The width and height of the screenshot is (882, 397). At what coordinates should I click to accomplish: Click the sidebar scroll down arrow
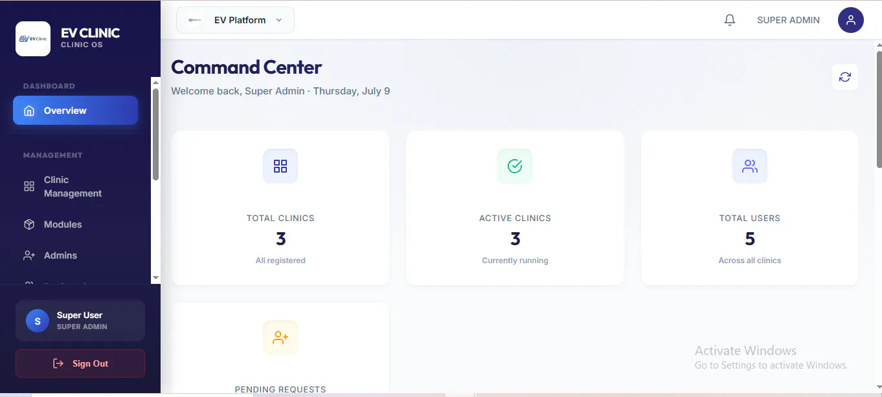coord(155,277)
